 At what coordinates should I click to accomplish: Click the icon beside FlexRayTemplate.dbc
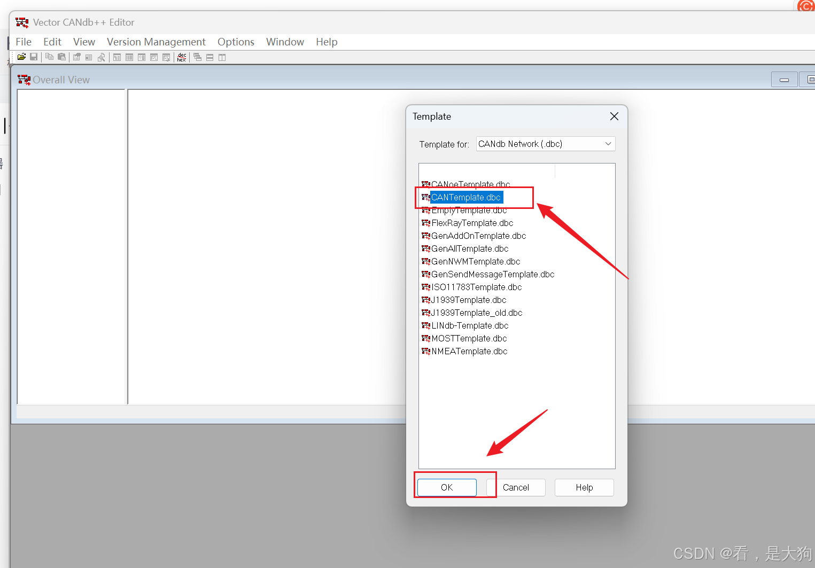(426, 223)
